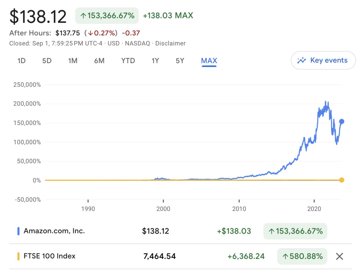This screenshot has height=272, width=357.
Task: Click the blue swatch beside Amazon.com, Inc.
Action: tap(19, 231)
